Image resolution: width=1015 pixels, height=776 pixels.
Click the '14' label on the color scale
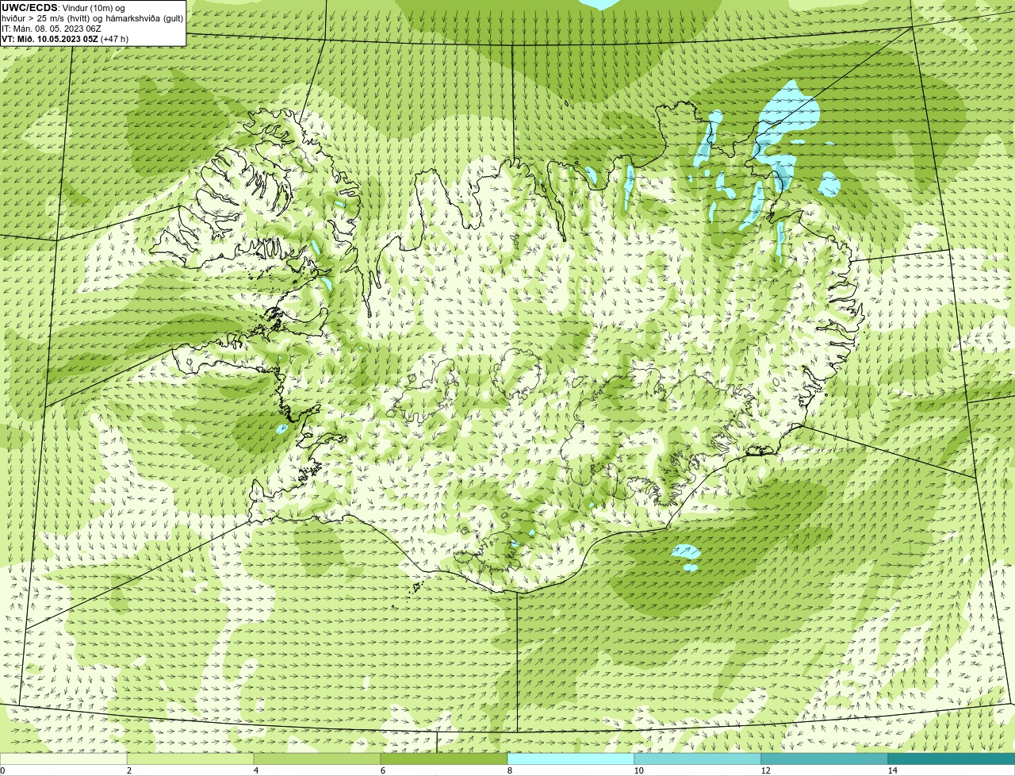coord(892,770)
